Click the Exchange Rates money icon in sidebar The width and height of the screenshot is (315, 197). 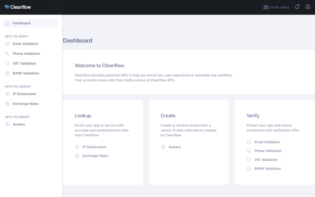7,104
